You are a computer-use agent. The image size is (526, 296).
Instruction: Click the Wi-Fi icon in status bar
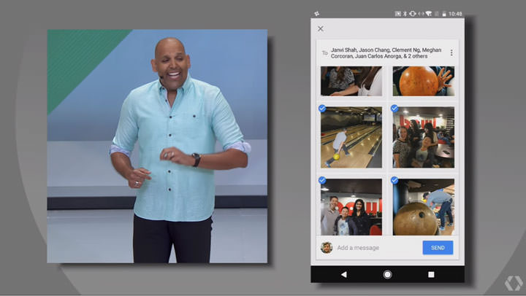point(428,14)
